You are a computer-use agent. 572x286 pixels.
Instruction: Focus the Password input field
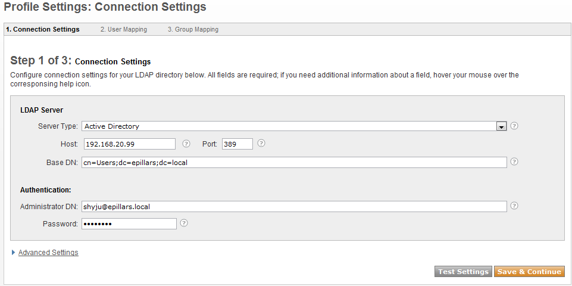(x=129, y=223)
